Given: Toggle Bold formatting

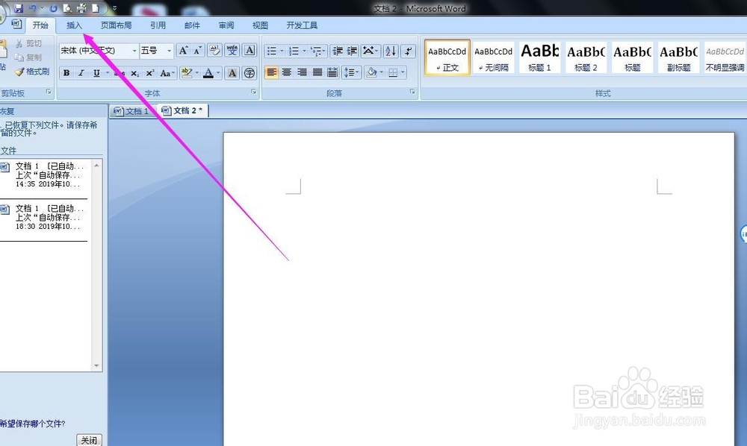Looking at the screenshot, I should pyautogui.click(x=66, y=73).
